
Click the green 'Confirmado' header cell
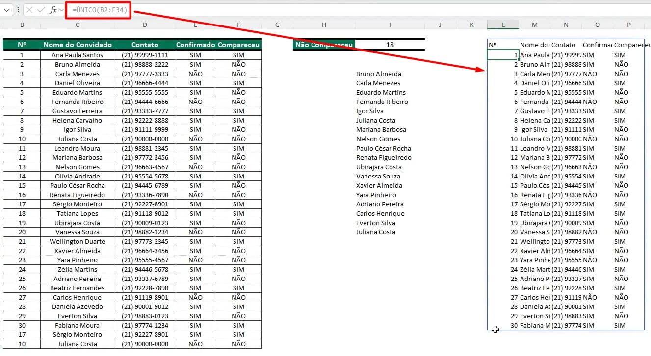tap(195, 45)
